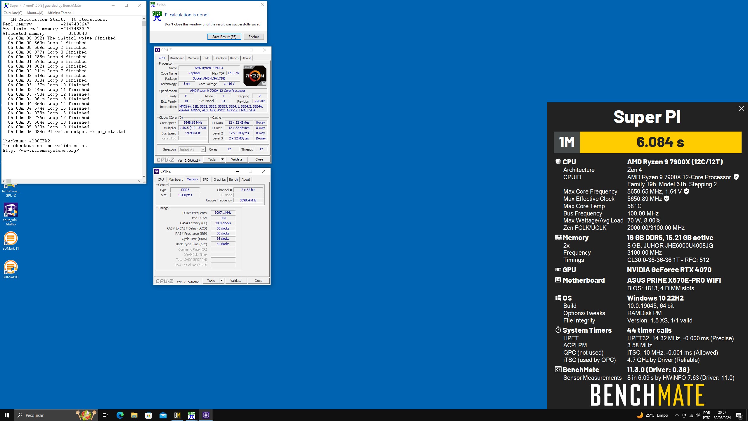Click the Ryzen 9 logo in CPU-Z
The image size is (748, 421).
(x=255, y=76)
